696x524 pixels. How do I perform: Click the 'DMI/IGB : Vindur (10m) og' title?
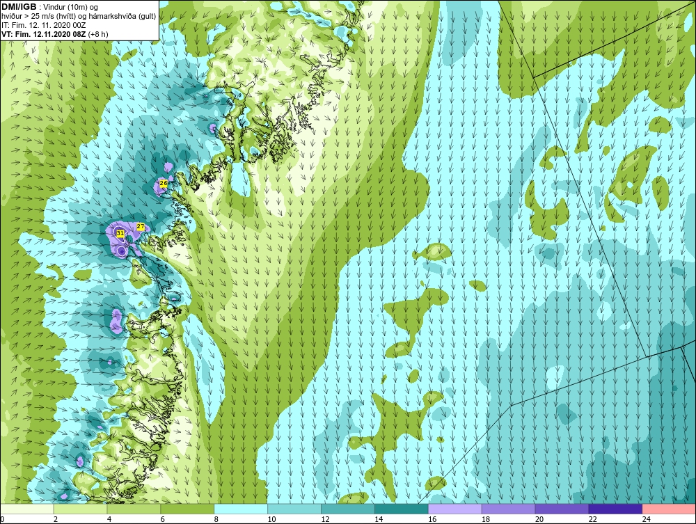(x=49, y=7)
